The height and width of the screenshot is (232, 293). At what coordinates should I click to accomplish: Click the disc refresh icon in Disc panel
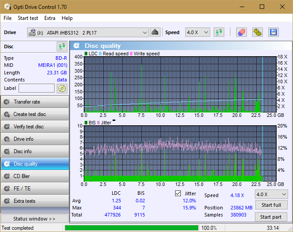(x=62, y=46)
